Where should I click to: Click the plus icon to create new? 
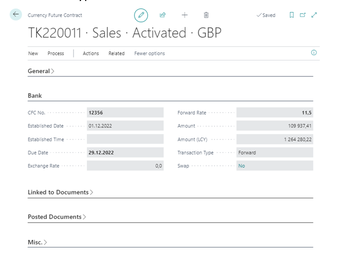tap(184, 15)
